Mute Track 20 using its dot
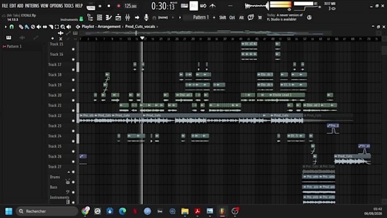This screenshot has height=218, width=387. (73, 100)
